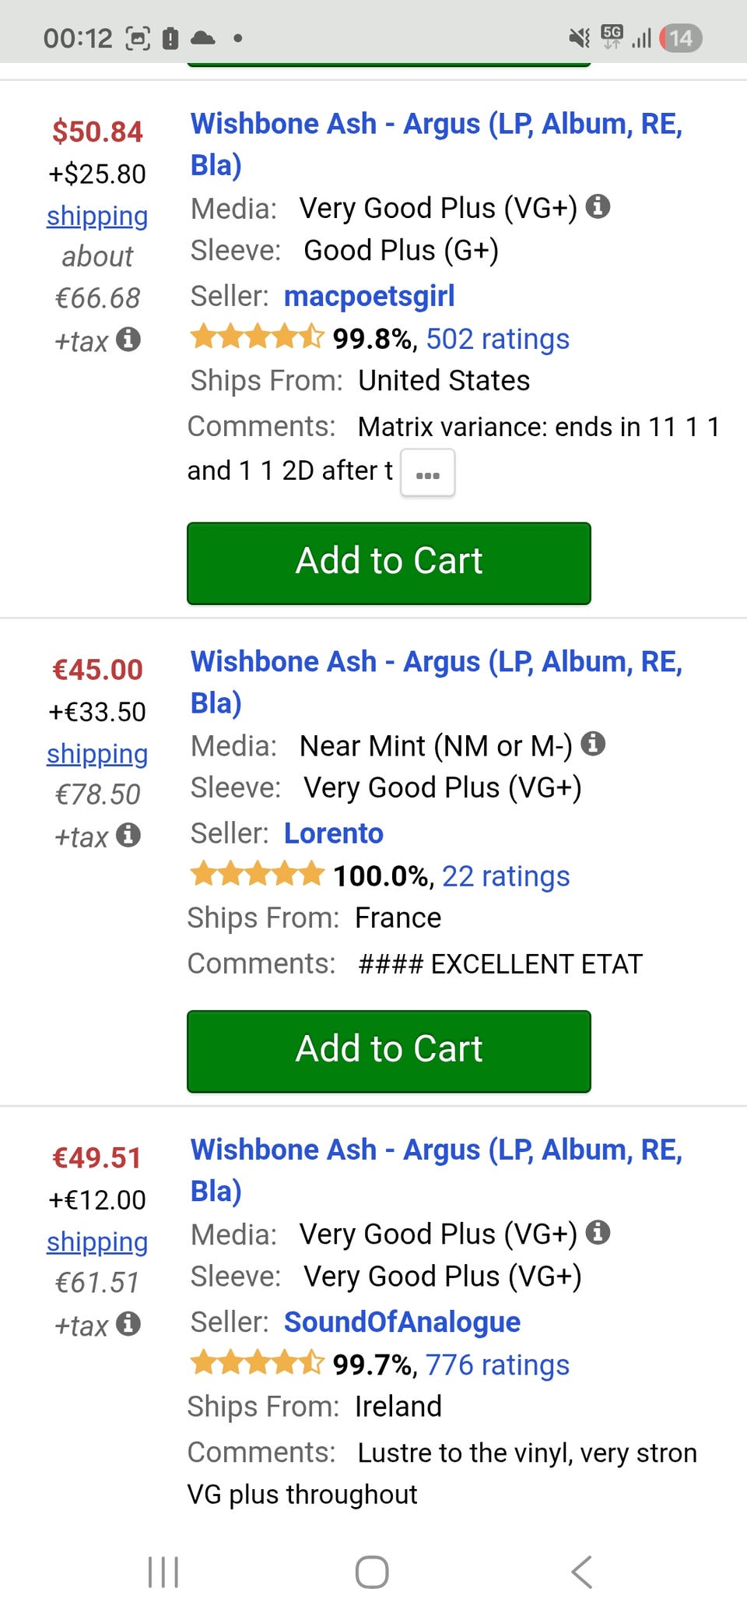Open the Android recent apps icon
747x1620 pixels.
(x=163, y=1572)
